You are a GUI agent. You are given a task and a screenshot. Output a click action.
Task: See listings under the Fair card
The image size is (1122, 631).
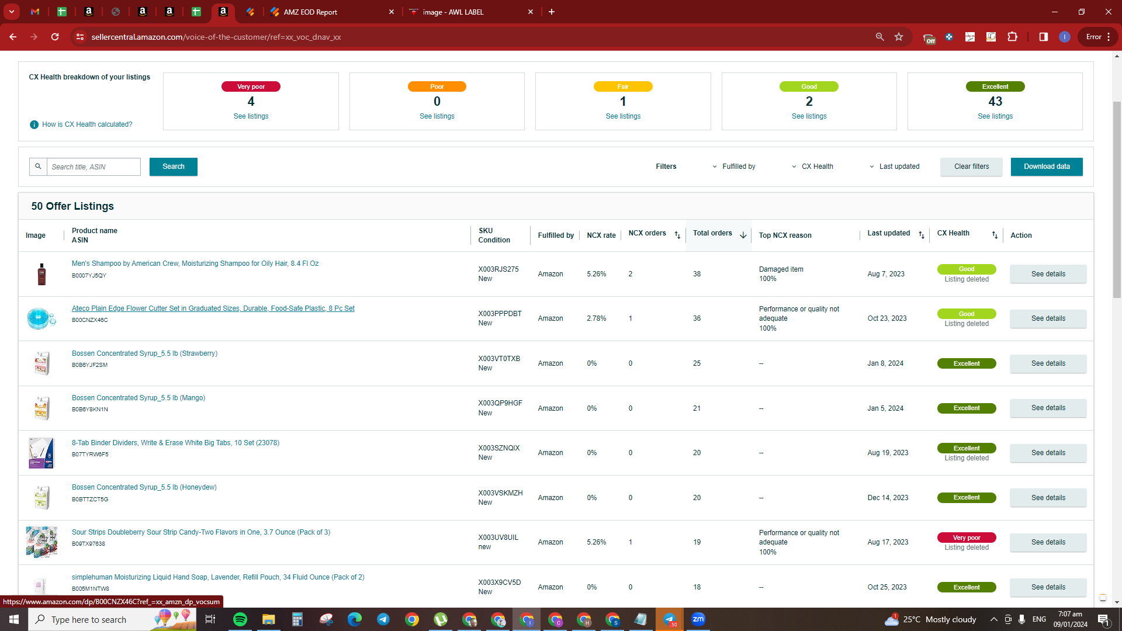coord(623,116)
